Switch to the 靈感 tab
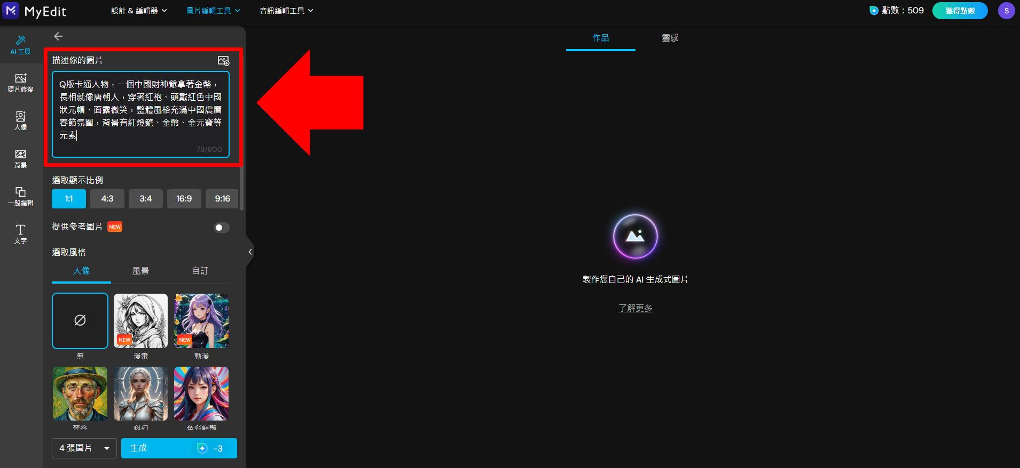Image resolution: width=1020 pixels, height=468 pixels. [x=670, y=38]
